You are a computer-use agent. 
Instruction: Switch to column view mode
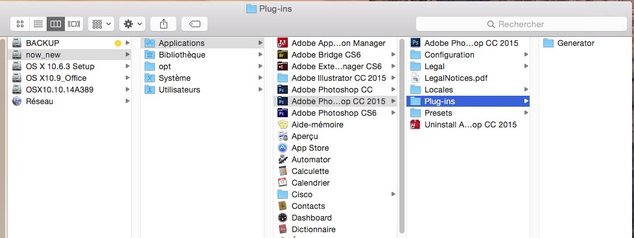(56, 24)
